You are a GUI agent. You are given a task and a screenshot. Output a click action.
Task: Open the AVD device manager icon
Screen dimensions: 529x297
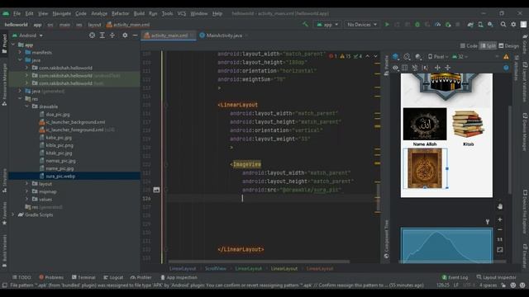click(x=480, y=25)
